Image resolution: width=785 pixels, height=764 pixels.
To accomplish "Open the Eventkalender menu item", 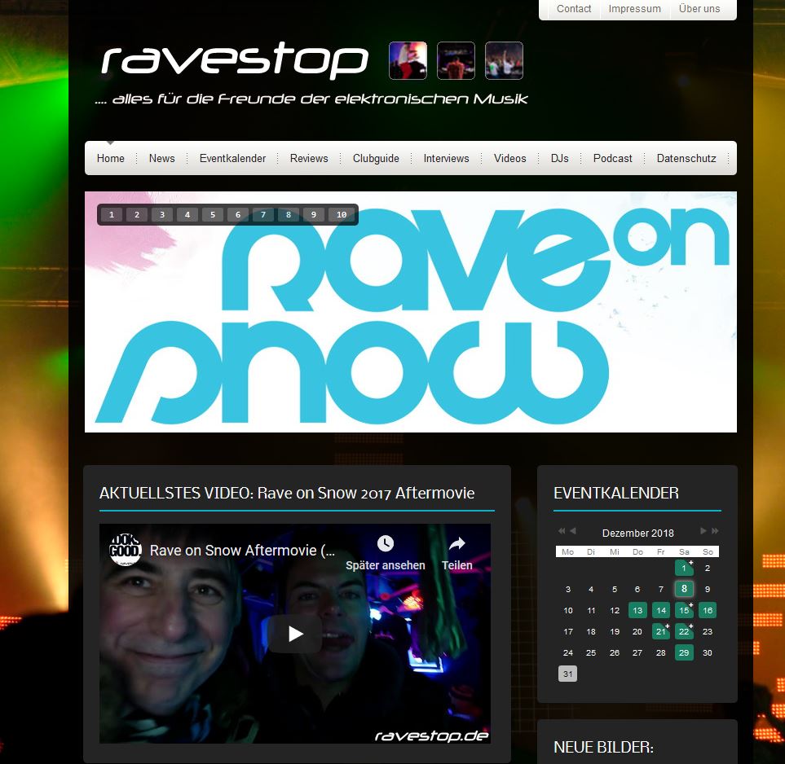I will point(232,158).
